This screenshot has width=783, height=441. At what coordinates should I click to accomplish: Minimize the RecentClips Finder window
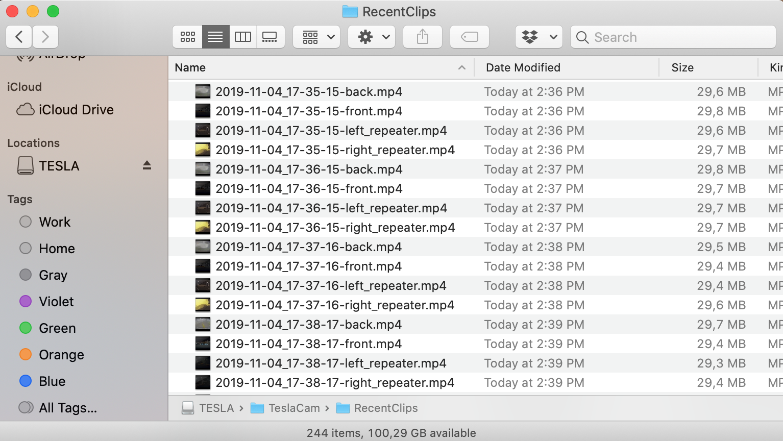33,11
